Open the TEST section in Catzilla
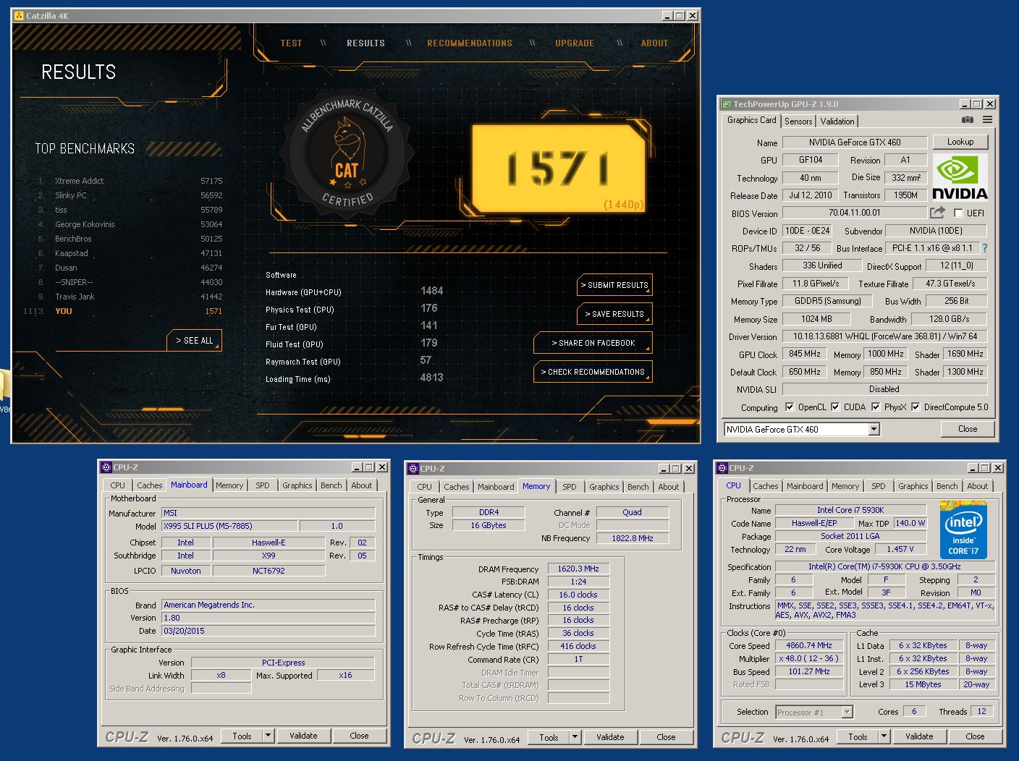This screenshot has height=761, width=1019. 291,43
